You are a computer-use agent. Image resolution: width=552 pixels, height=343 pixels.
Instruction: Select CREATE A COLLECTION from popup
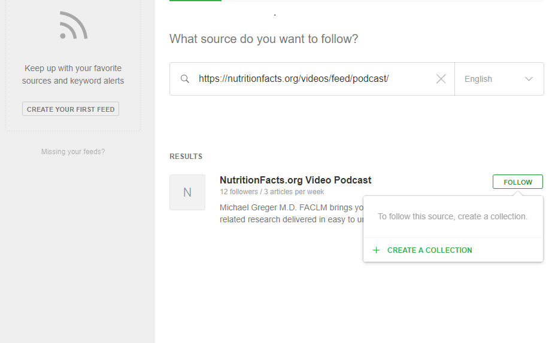[x=429, y=250]
